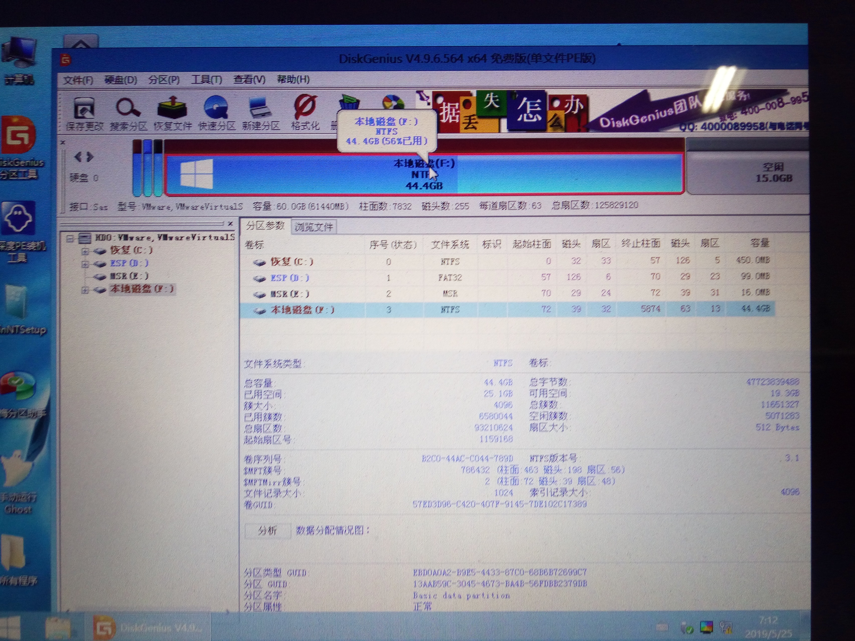
Task: Open the 硬盘(D) menu
Action: pyautogui.click(x=121, y=80)
